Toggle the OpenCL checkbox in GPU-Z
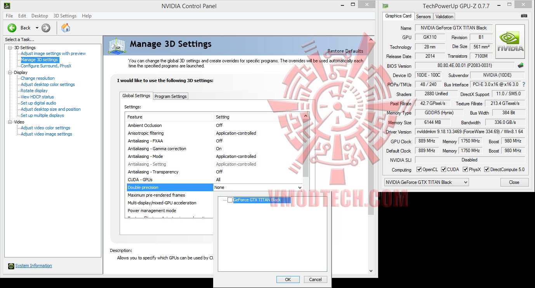This screenshot has height=288, width=535. coord(419,170)
